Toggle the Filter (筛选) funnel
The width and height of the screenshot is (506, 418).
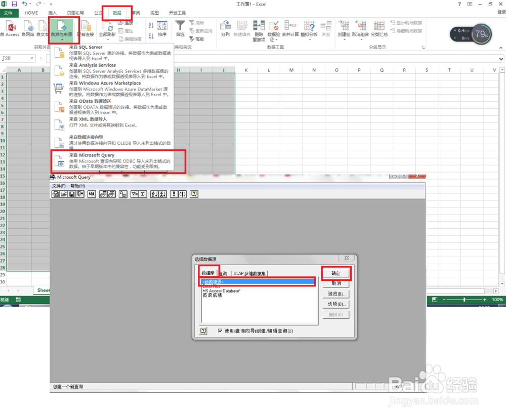click(x=180, y=28)
